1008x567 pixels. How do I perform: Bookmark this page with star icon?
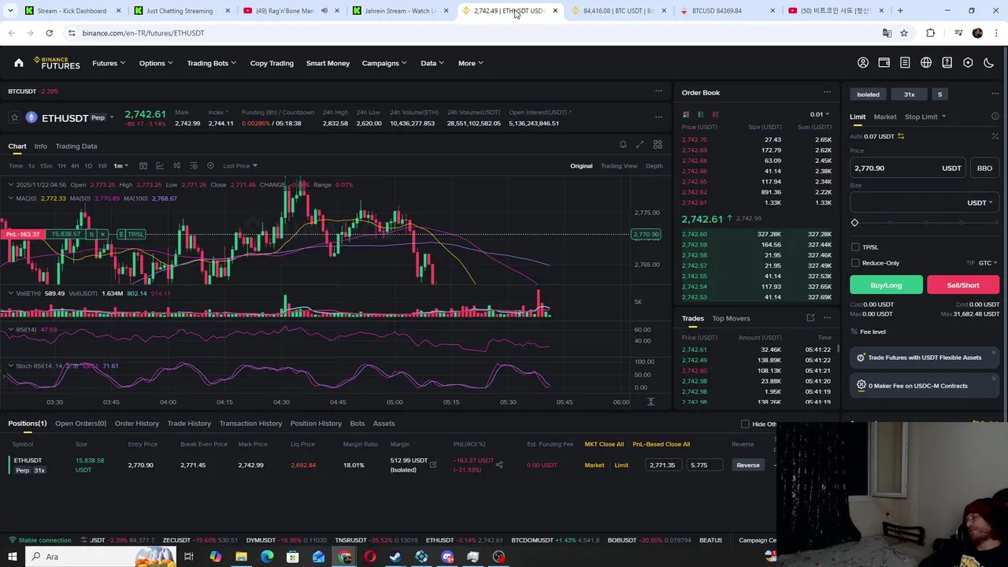click(904, 33)
